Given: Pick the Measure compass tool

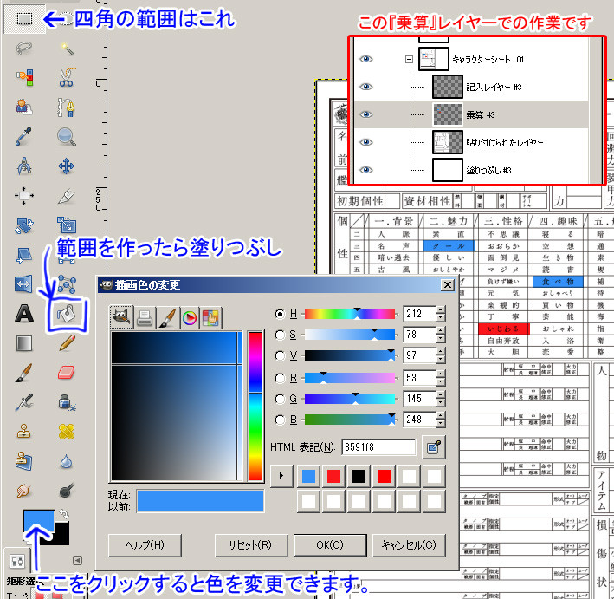Looking at the screenshot, I should pyautogui.click(x=24, y=166).
